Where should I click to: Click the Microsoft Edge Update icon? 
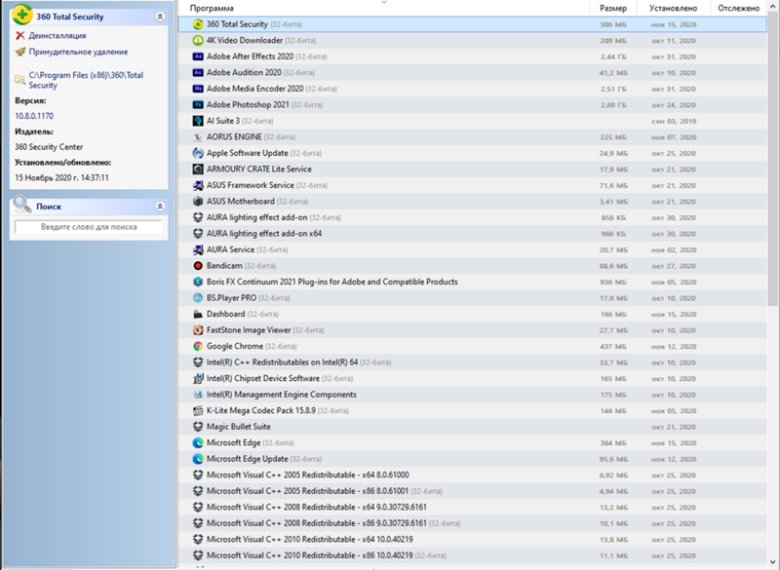pos(198,459)
